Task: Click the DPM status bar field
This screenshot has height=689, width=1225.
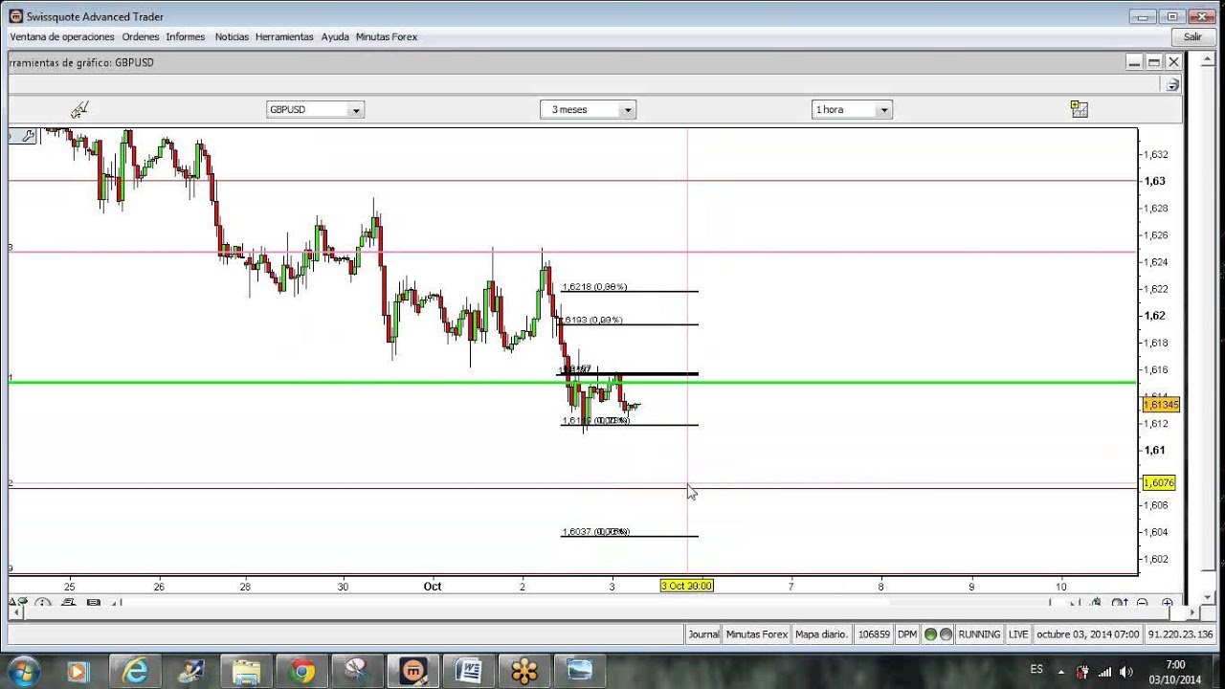Action: [x=907, y=633]
